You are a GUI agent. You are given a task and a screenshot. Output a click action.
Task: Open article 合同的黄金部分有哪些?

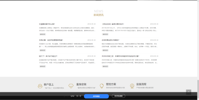[110, 40]
